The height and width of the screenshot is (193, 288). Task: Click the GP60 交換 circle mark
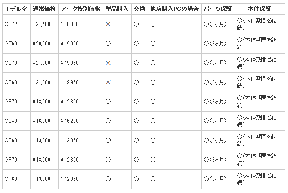(x=136, y=179)
